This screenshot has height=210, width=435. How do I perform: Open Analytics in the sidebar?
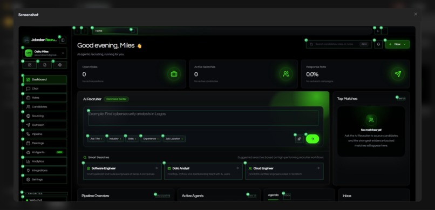(45, 161)
